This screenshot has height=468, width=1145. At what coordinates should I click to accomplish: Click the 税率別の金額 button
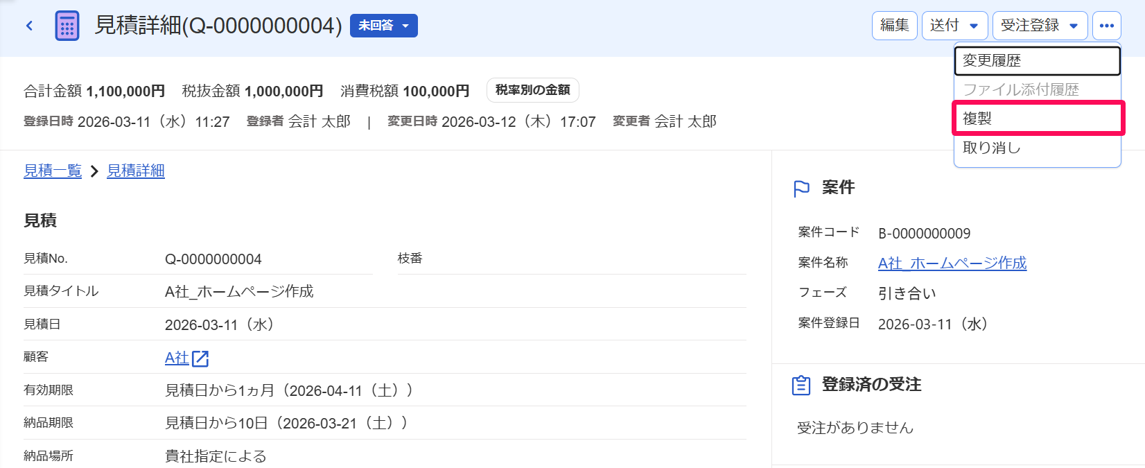tap(533, 90)
